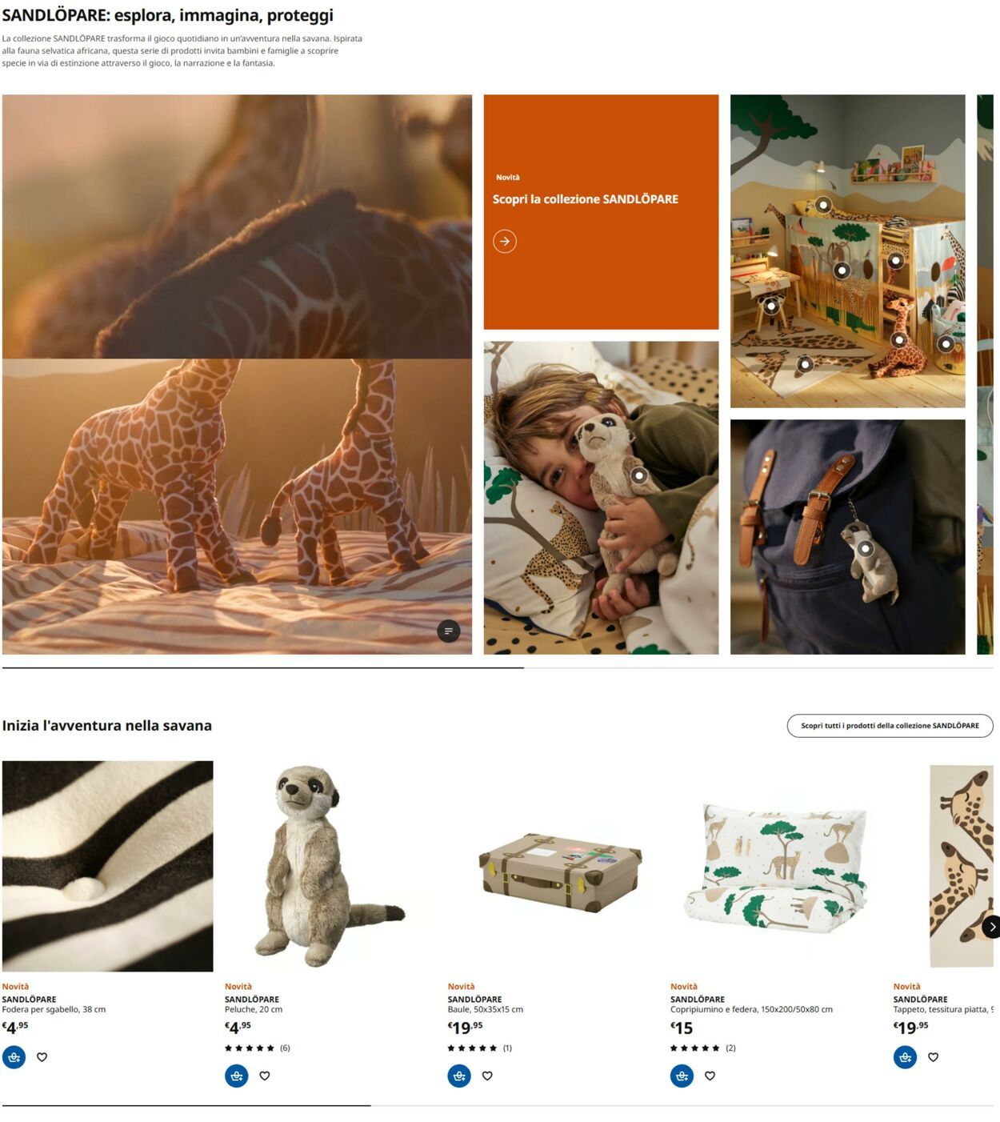
Task: Add the Tappeto tessitura piatta to cart
Action: click(905, 1057)
